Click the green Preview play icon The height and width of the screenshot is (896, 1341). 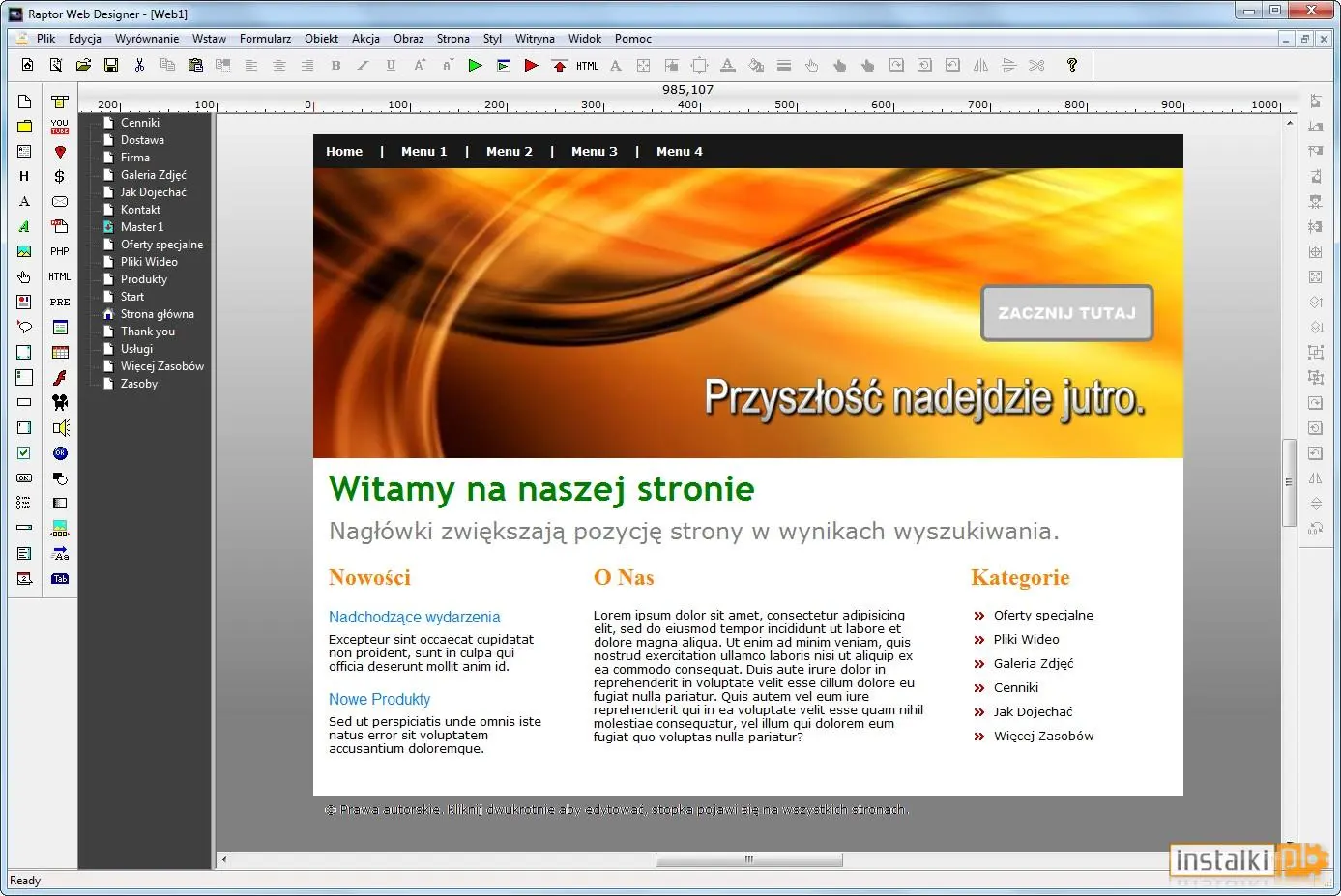pos(475,65)
